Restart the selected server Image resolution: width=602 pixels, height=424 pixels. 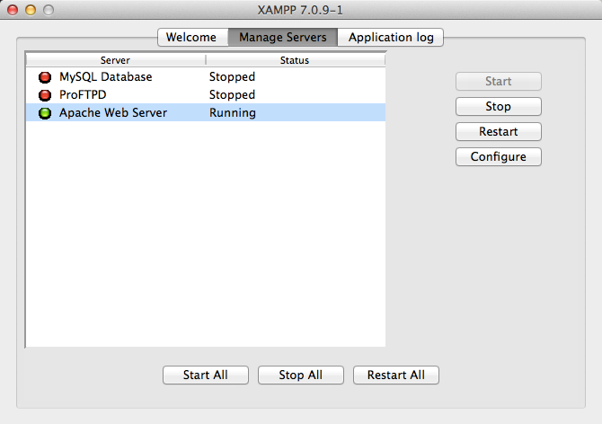pyautogui.click(x=499, y=132)
